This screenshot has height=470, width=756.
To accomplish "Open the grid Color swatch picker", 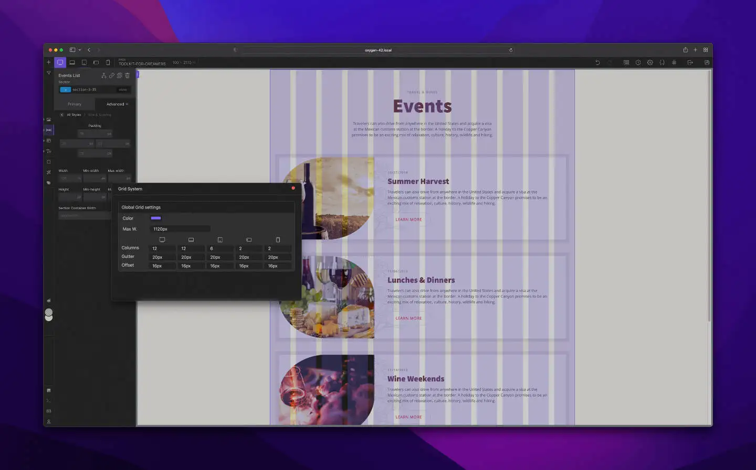I will point(156,218).
